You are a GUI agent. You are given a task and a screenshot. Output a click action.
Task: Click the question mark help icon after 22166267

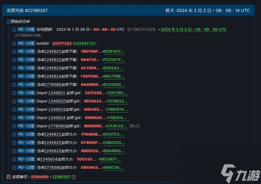click(74, 177)
